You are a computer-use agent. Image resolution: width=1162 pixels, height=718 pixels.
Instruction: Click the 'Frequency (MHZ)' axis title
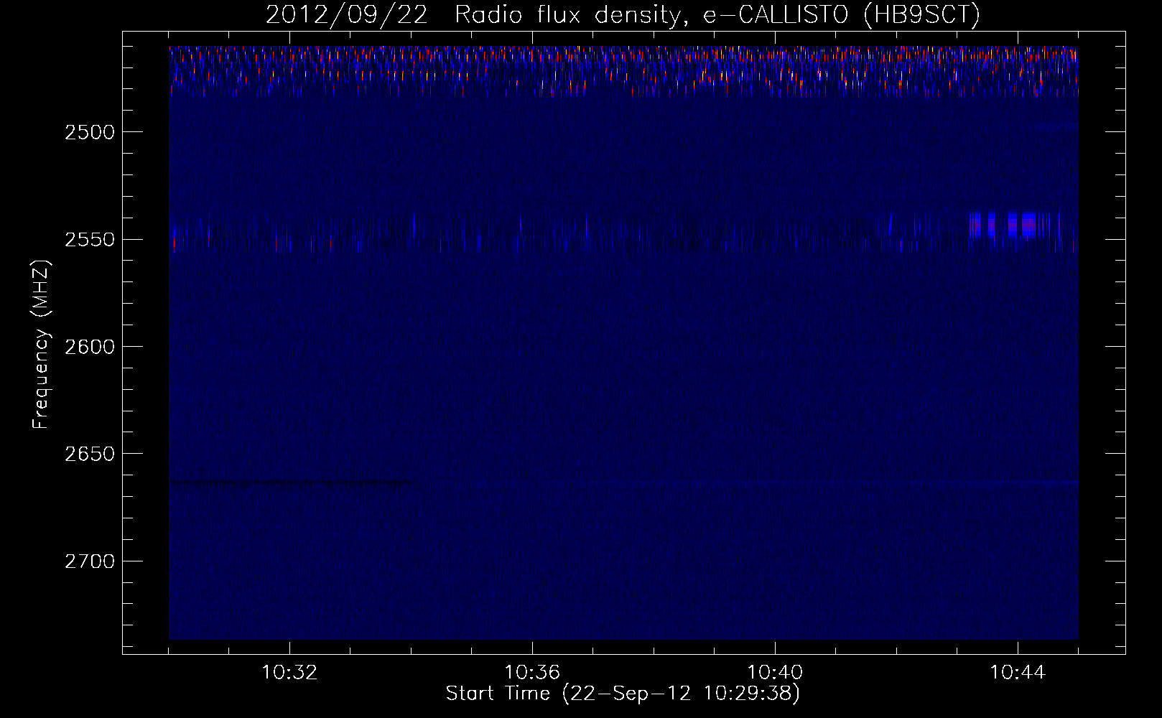tap(41, 345)
